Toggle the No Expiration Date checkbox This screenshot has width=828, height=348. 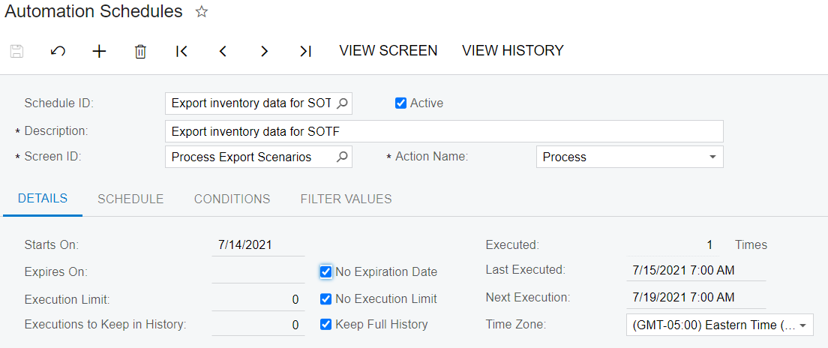(325, 272)
